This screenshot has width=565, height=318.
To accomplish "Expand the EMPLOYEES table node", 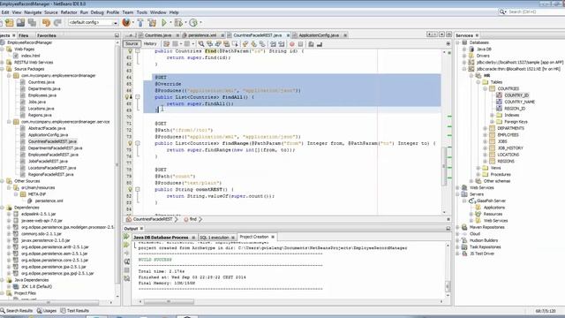I will click(485, 135).
